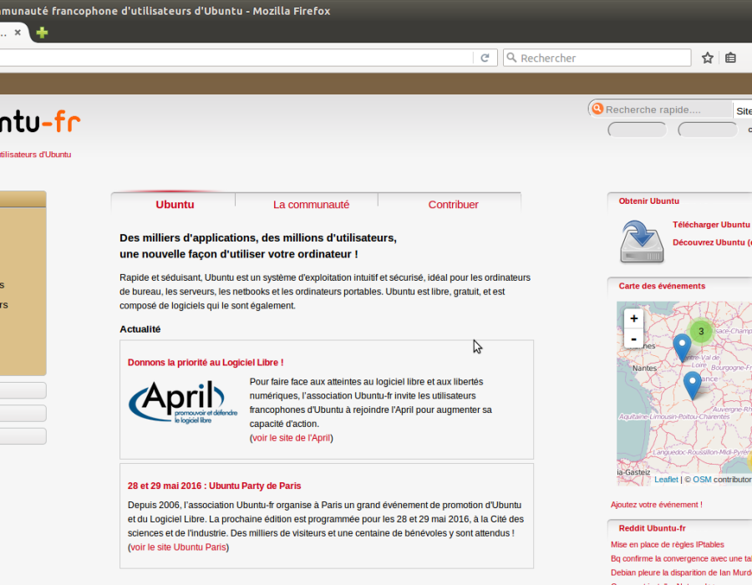Zoom out on the events map
This screenshot has width=752, height=585.
pyautogui.click(x=633, y=338)
